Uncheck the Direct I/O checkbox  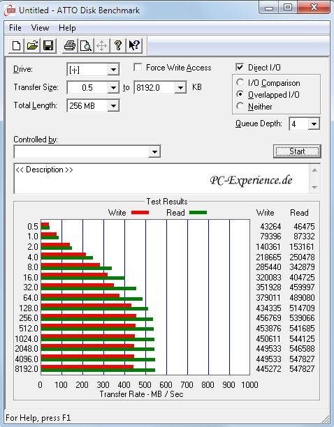240,67
